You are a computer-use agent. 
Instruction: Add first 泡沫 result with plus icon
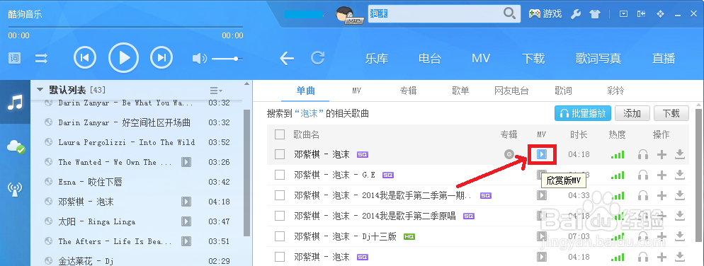[662, 154]
